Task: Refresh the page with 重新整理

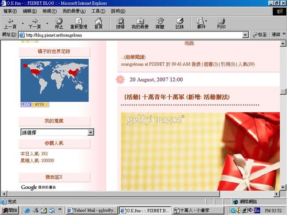Action: tap(79, 23)
